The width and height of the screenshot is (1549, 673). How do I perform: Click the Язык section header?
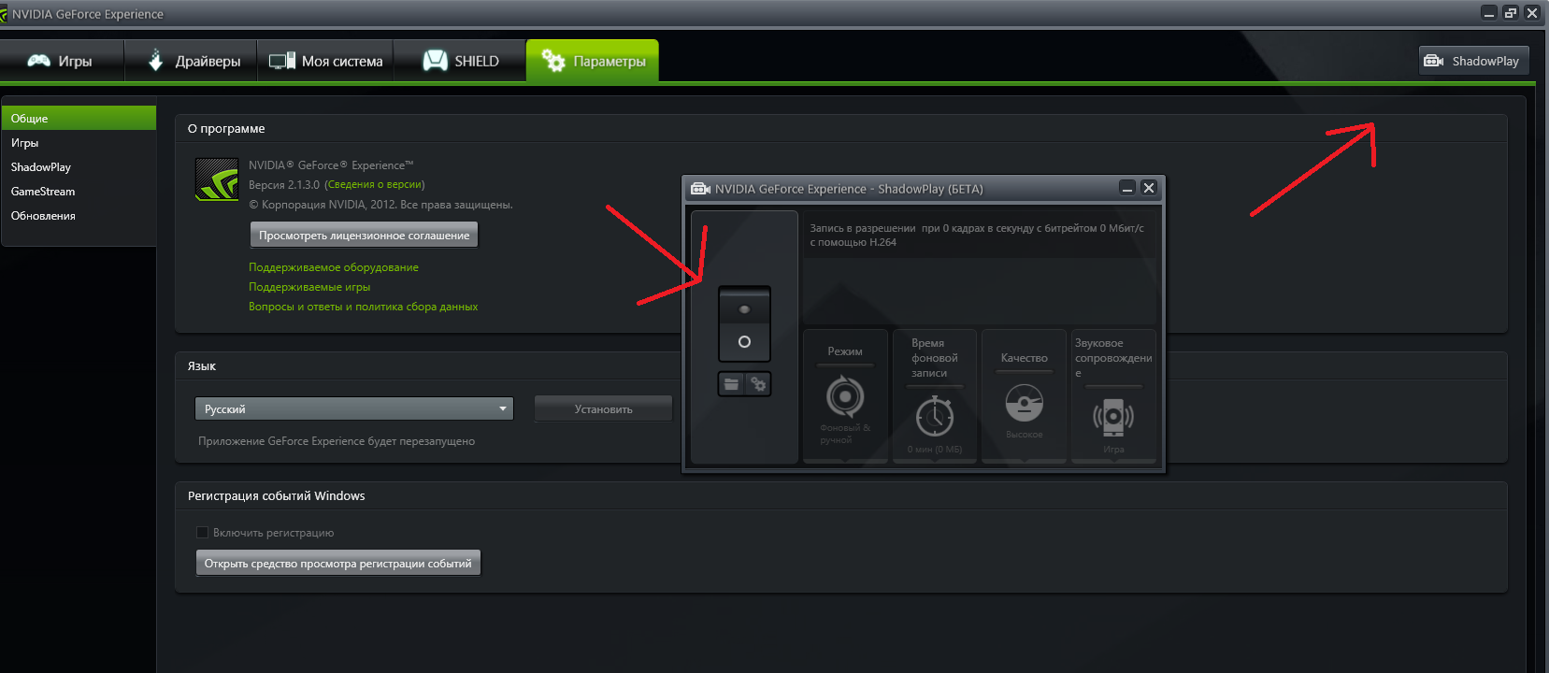202,366
